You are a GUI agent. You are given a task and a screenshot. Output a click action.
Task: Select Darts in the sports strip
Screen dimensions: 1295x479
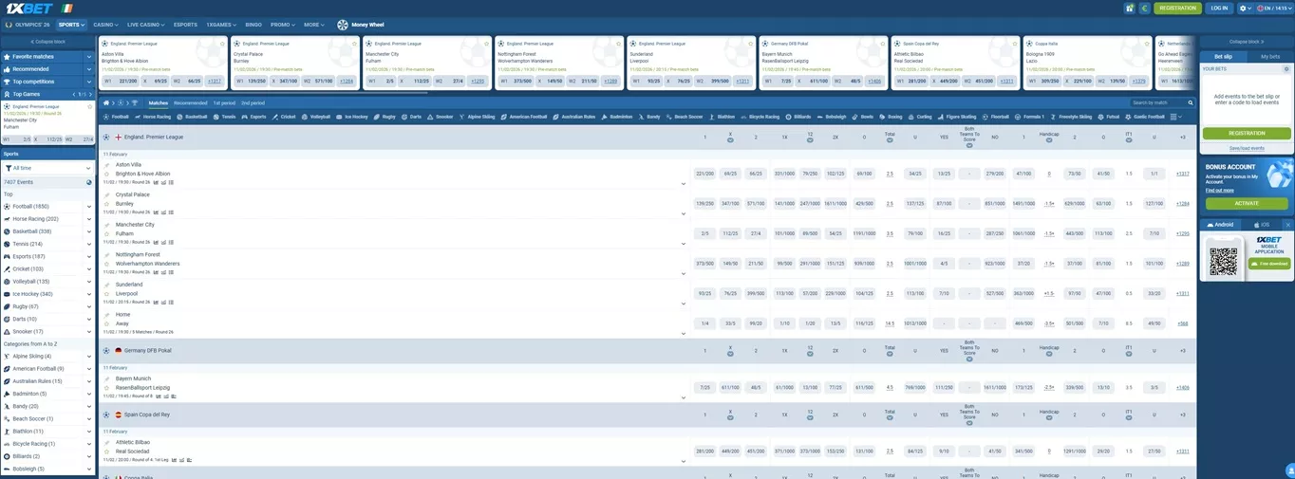[x=412, y=117]
